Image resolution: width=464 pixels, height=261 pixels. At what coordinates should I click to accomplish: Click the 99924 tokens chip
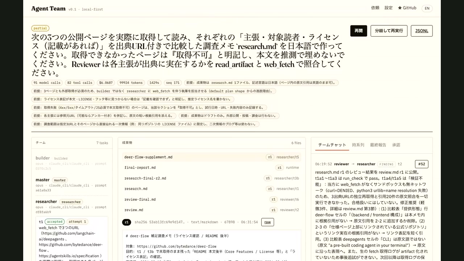(x=131, y=83)
